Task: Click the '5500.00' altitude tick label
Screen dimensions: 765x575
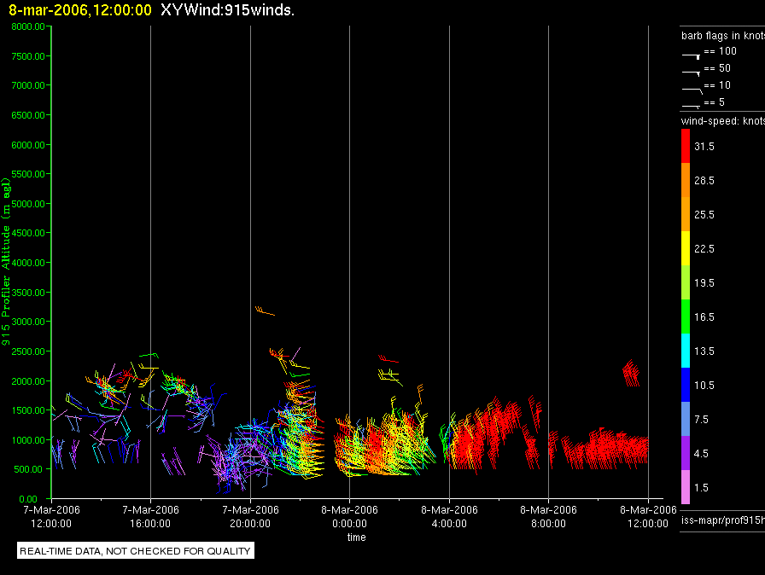Action: 28,174
